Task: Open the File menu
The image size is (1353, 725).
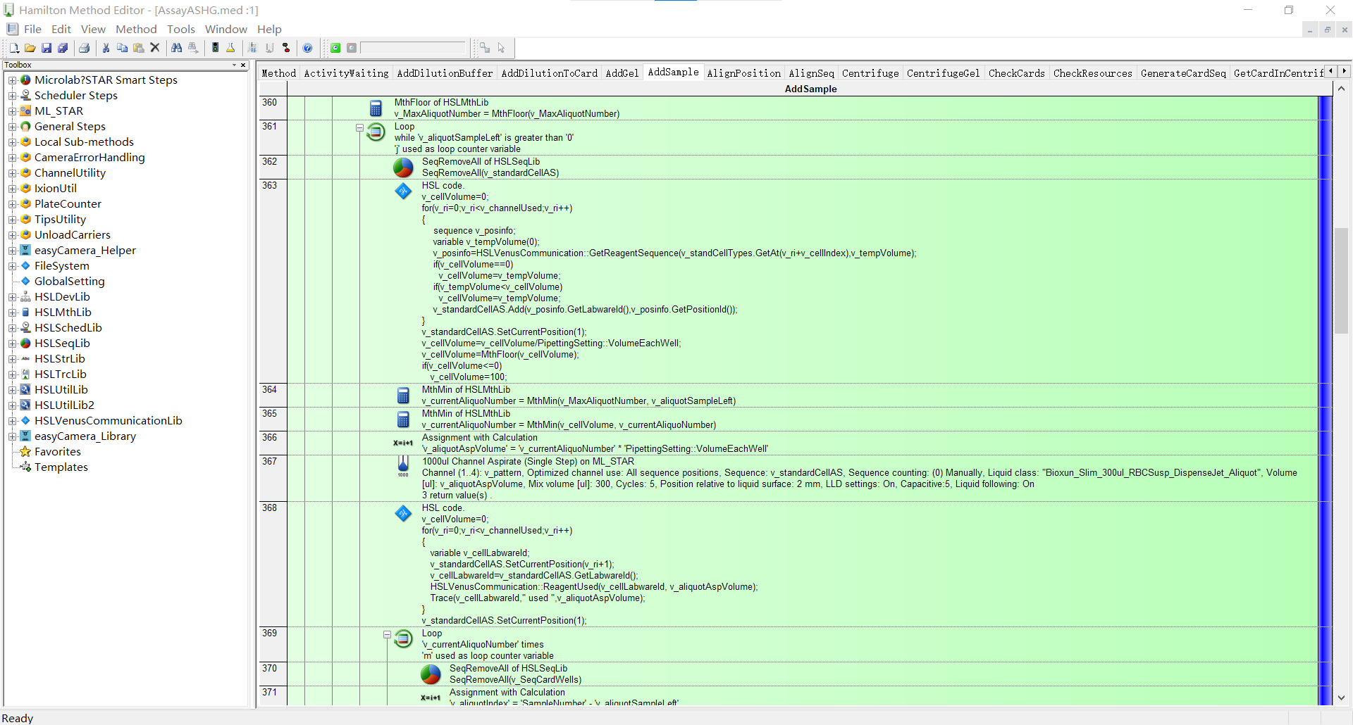Action: coord(32,29)
